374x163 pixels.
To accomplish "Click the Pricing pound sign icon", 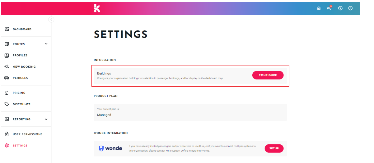I will point(7,93).
